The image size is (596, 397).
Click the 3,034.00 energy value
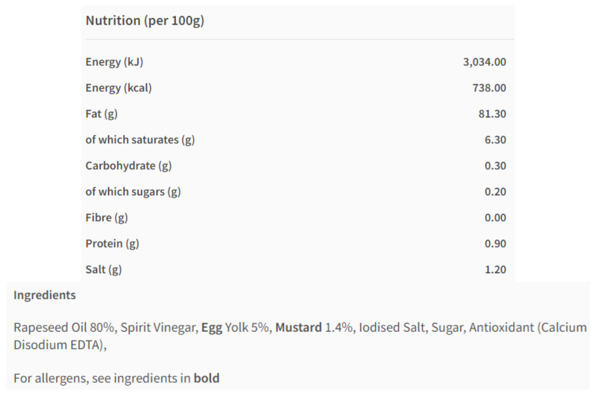[484, 62]
